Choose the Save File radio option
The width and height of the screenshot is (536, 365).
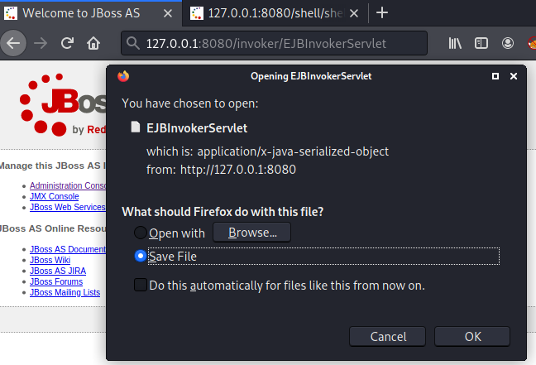click(140, 256)
